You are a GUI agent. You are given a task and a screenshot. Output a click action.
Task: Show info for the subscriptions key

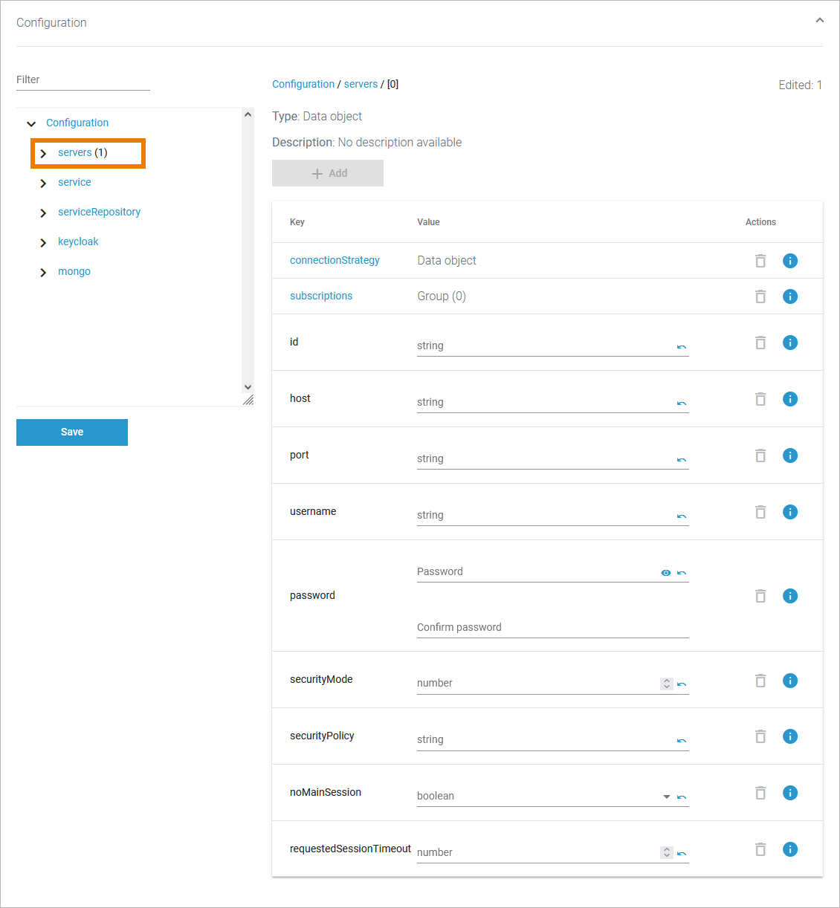[x=789, y=296]
